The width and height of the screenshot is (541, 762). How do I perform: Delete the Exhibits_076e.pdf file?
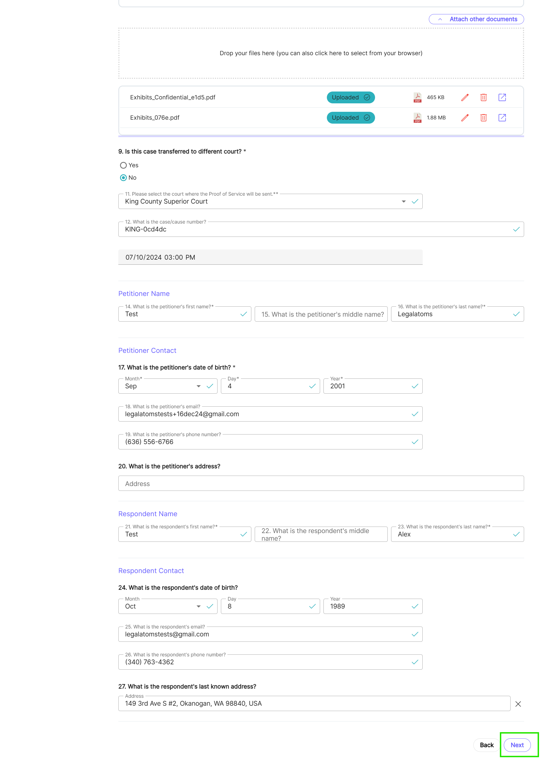[483, 118]
